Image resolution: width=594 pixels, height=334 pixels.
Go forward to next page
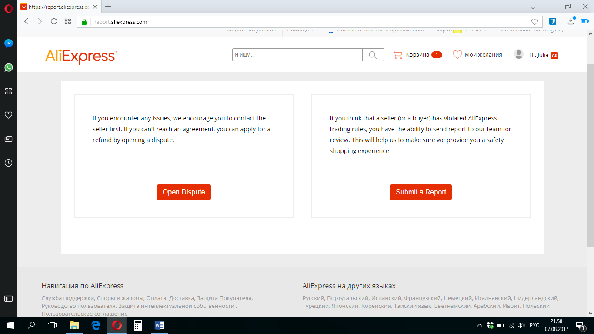pos(40,21)
